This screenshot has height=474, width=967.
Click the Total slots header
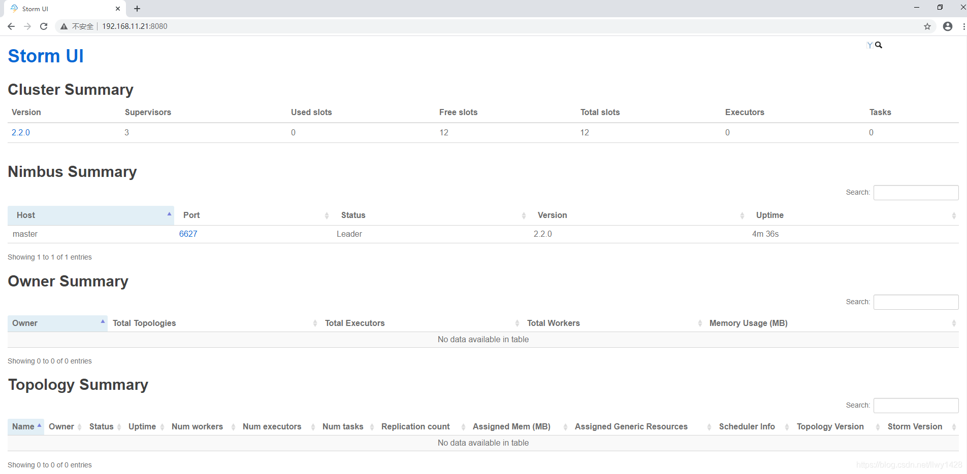coord(600,113)
